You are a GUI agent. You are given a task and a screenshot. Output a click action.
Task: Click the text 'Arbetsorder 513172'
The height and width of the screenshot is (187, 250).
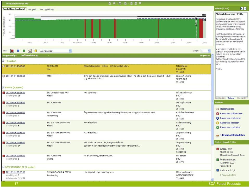15,178
